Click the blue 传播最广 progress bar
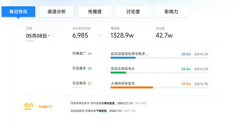237x124 pixels. click(x=123, y=58)
